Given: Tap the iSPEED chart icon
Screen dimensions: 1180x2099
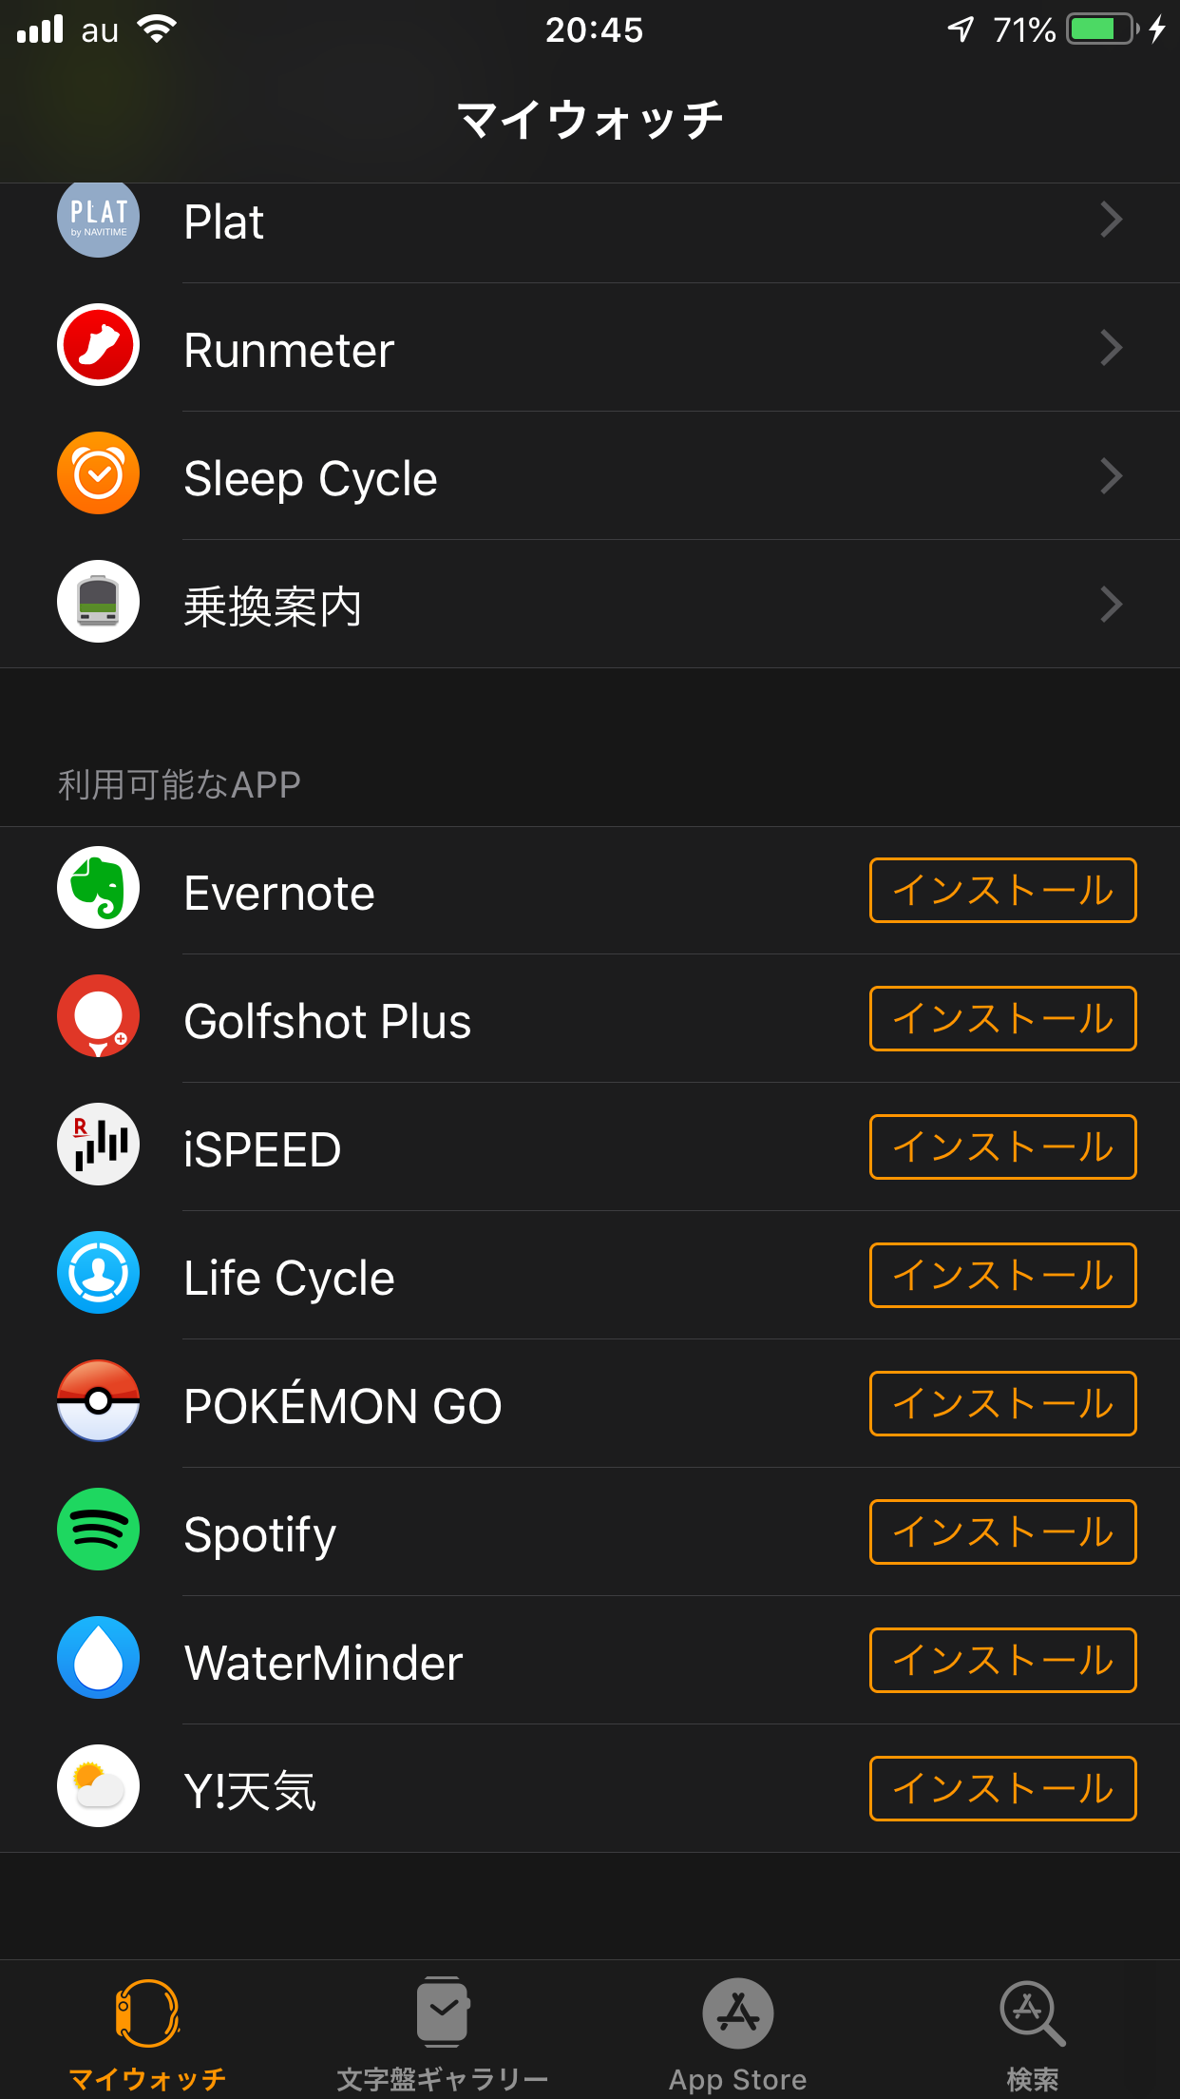Looking at the screenshot, I should 98,1144.
